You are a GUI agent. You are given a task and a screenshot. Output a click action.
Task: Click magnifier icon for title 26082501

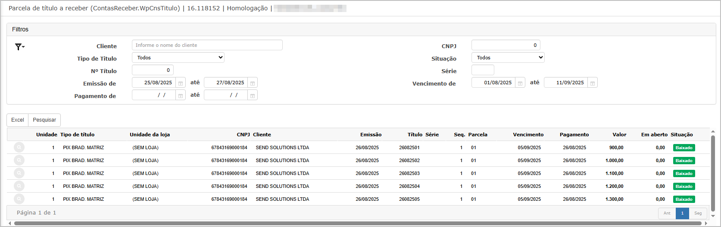pos(19,147)
